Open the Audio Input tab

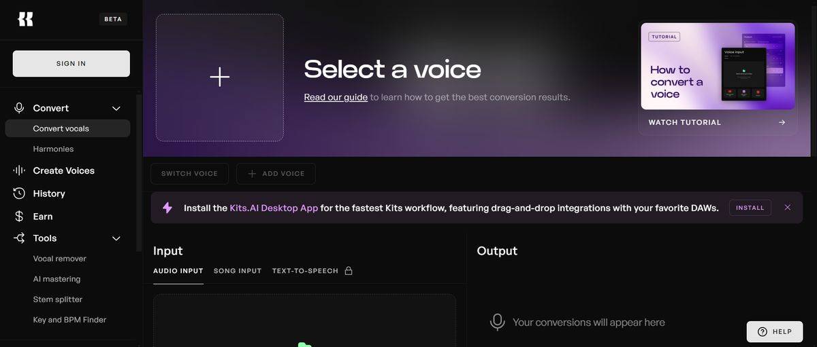point(178,271)
